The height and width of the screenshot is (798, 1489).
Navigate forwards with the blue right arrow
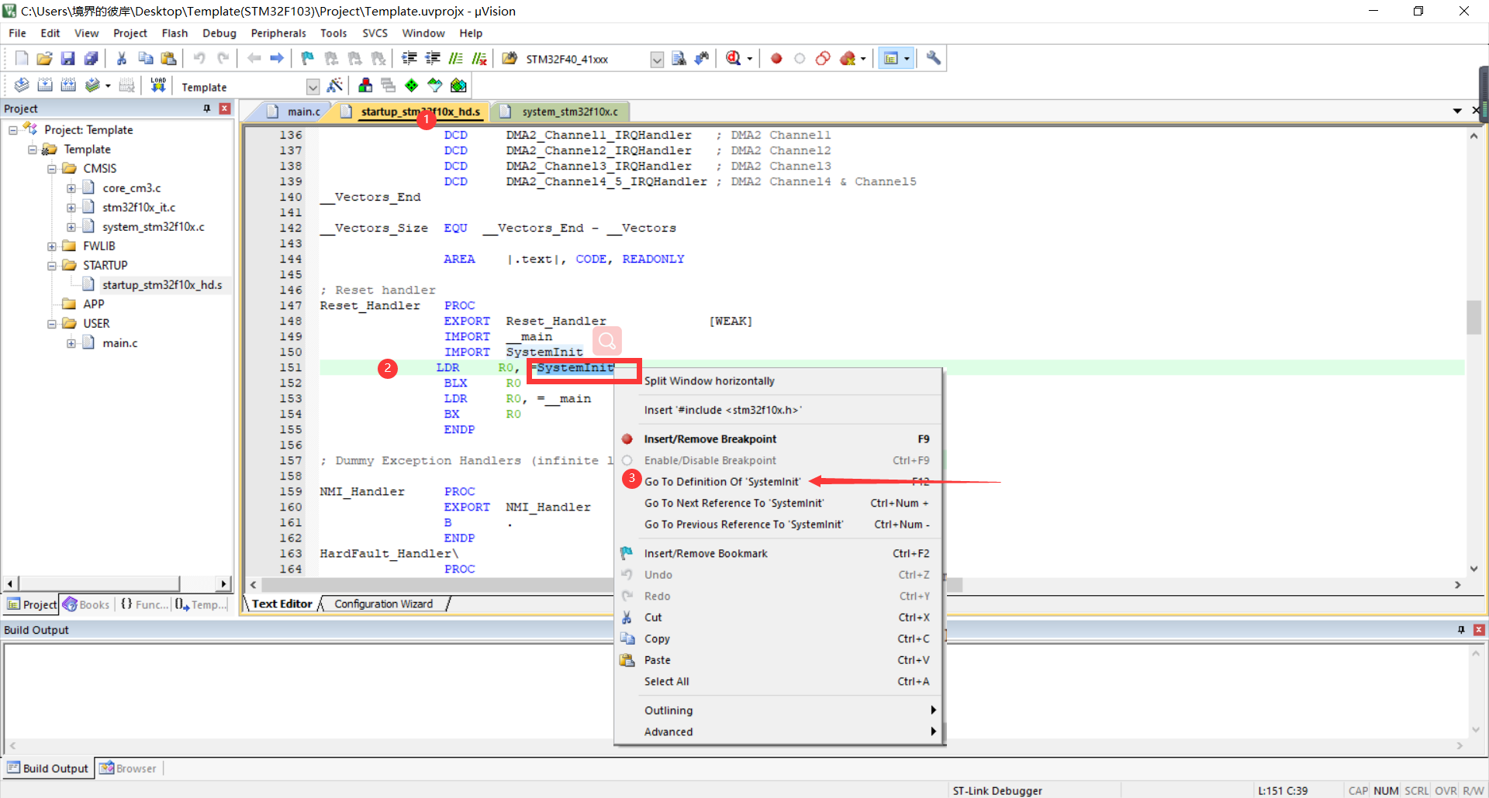pyautogui.click(x=277, y=58)
